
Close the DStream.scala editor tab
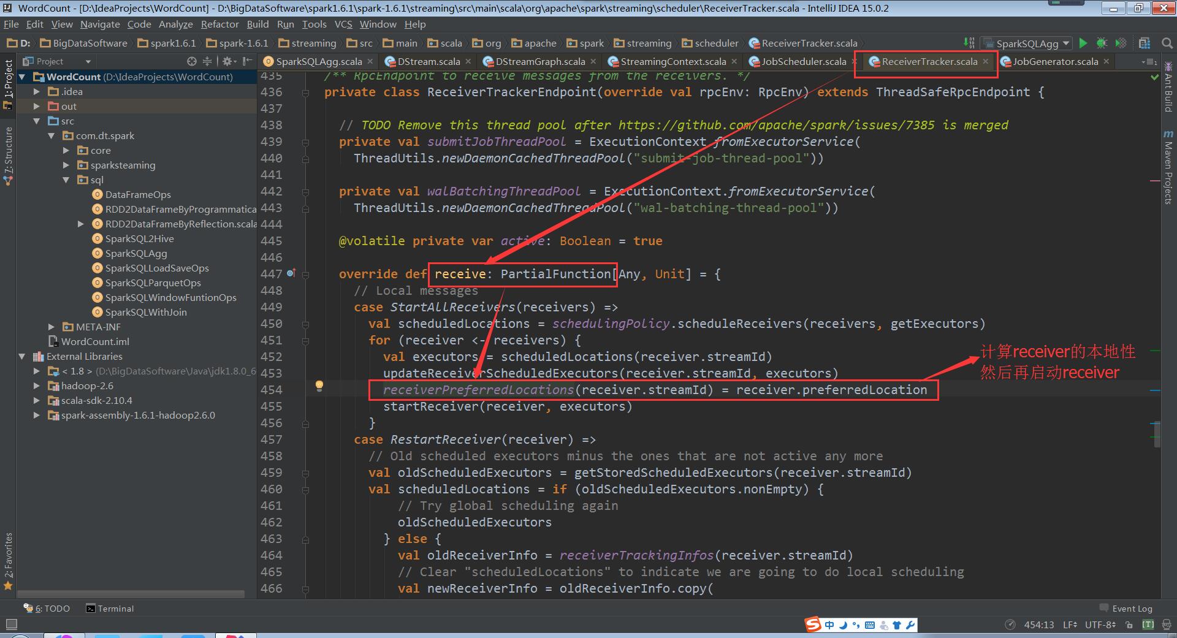[468, 61]
